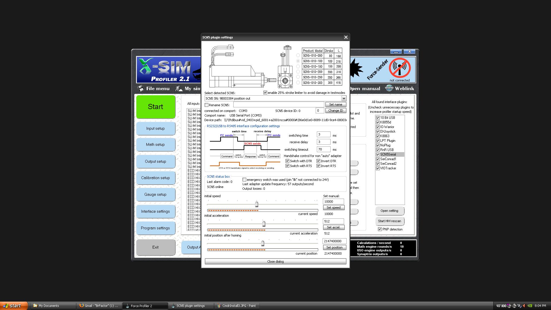This screenshot has height=310, width=551.
Task: Click the volume speaker tray icon
Action: click(x=524, y=306)
